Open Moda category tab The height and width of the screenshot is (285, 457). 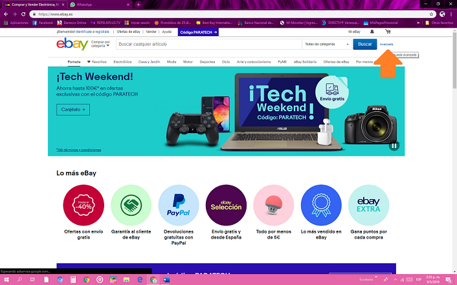[x=172, y=61]
